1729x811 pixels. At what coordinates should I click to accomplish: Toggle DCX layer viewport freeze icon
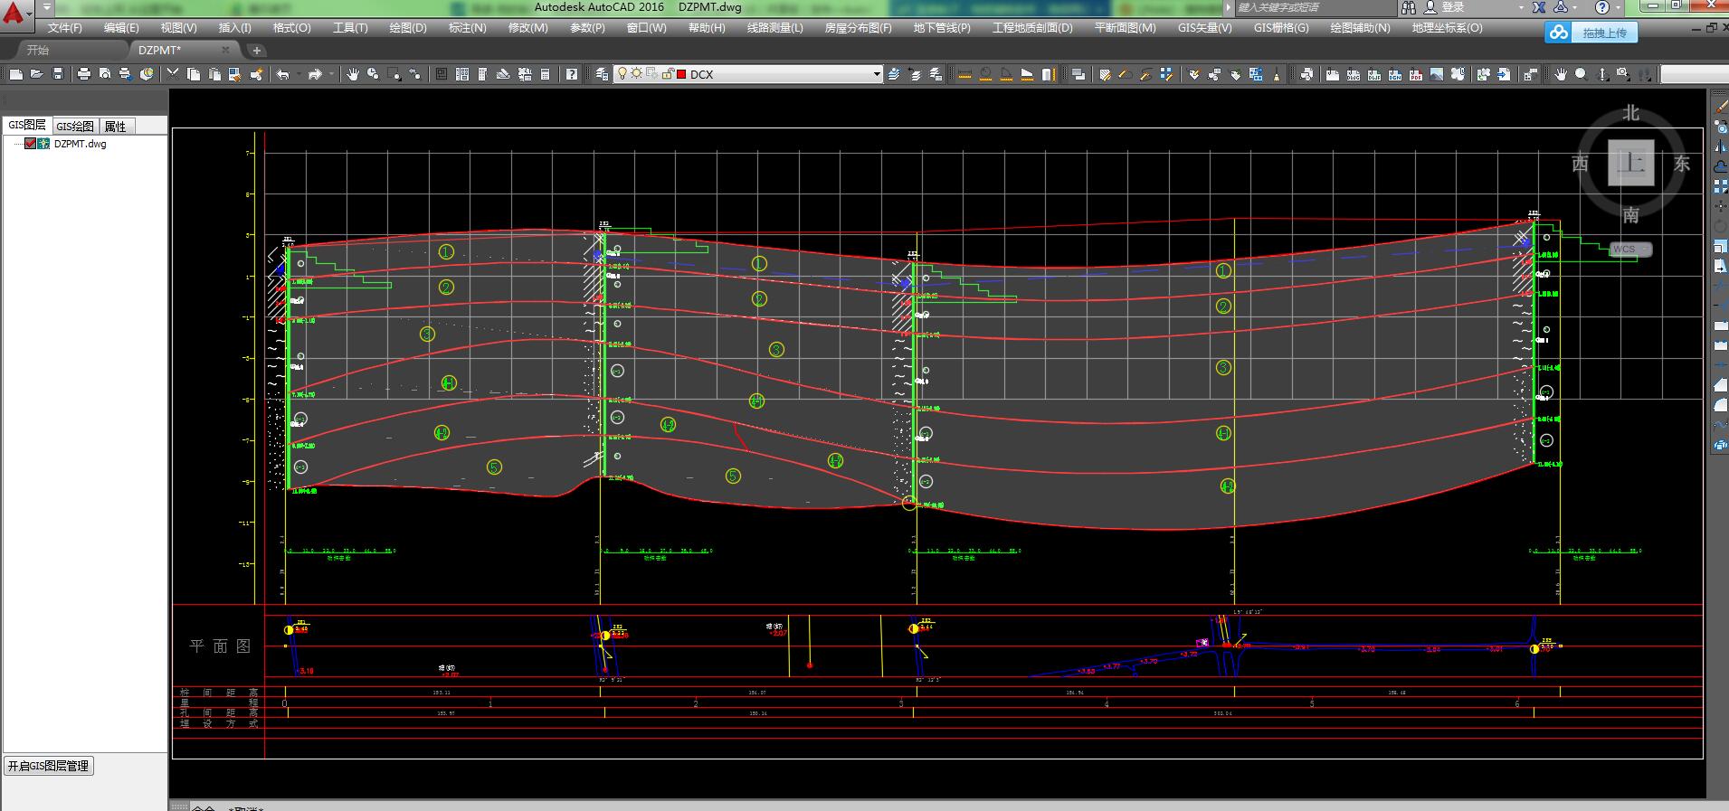click(x=651, y=73)
